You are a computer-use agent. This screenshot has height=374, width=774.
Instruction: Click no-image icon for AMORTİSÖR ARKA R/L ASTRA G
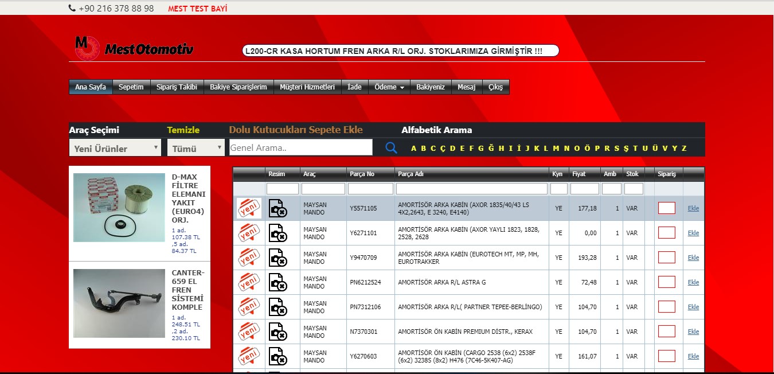[277, 282]
